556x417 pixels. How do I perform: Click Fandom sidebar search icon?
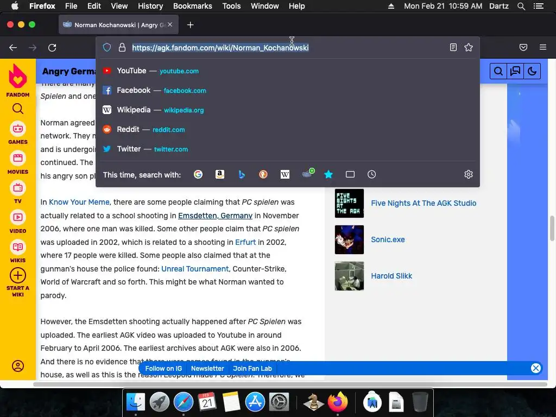pos(18,109)
